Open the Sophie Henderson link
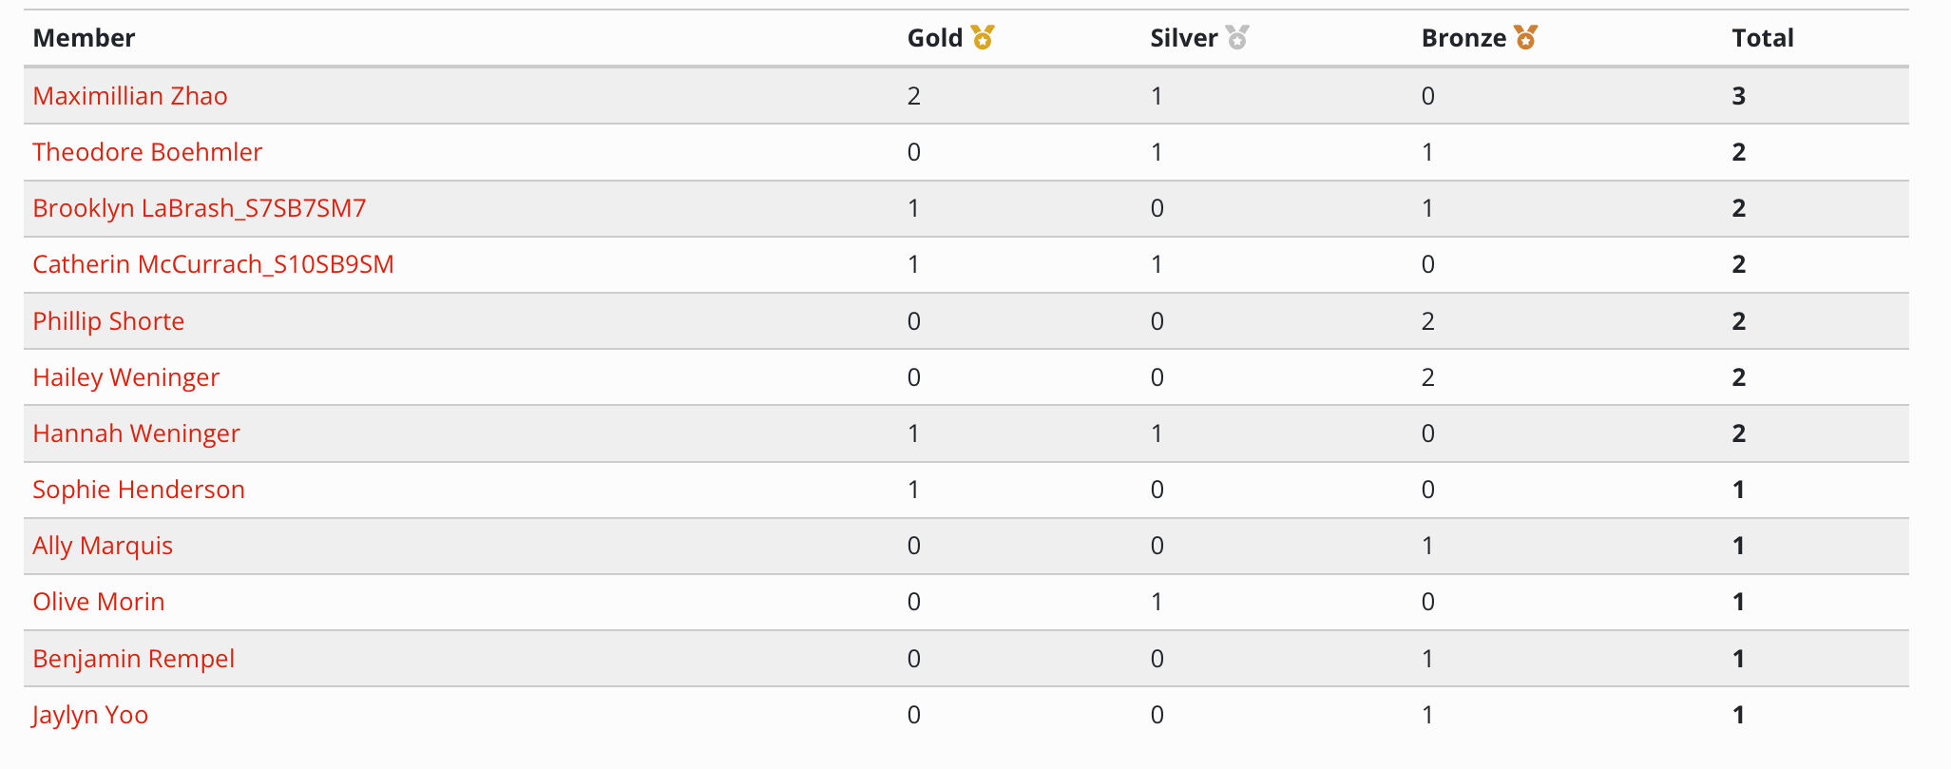Screen dimensions: 1951x769 point(139,490)
